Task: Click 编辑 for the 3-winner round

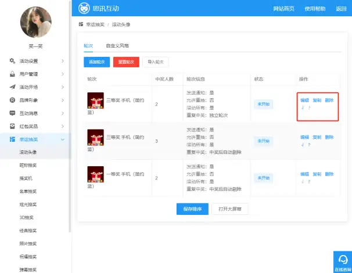Action: [x=304, y=137]
